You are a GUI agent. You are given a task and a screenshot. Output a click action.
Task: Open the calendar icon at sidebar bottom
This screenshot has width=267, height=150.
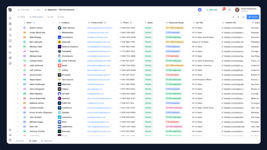click(x=10, y=140)
